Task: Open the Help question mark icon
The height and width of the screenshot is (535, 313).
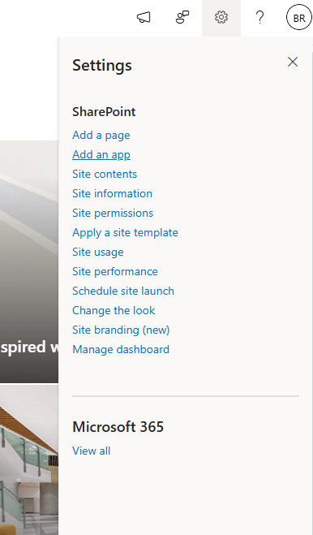Action: point(260,17)
